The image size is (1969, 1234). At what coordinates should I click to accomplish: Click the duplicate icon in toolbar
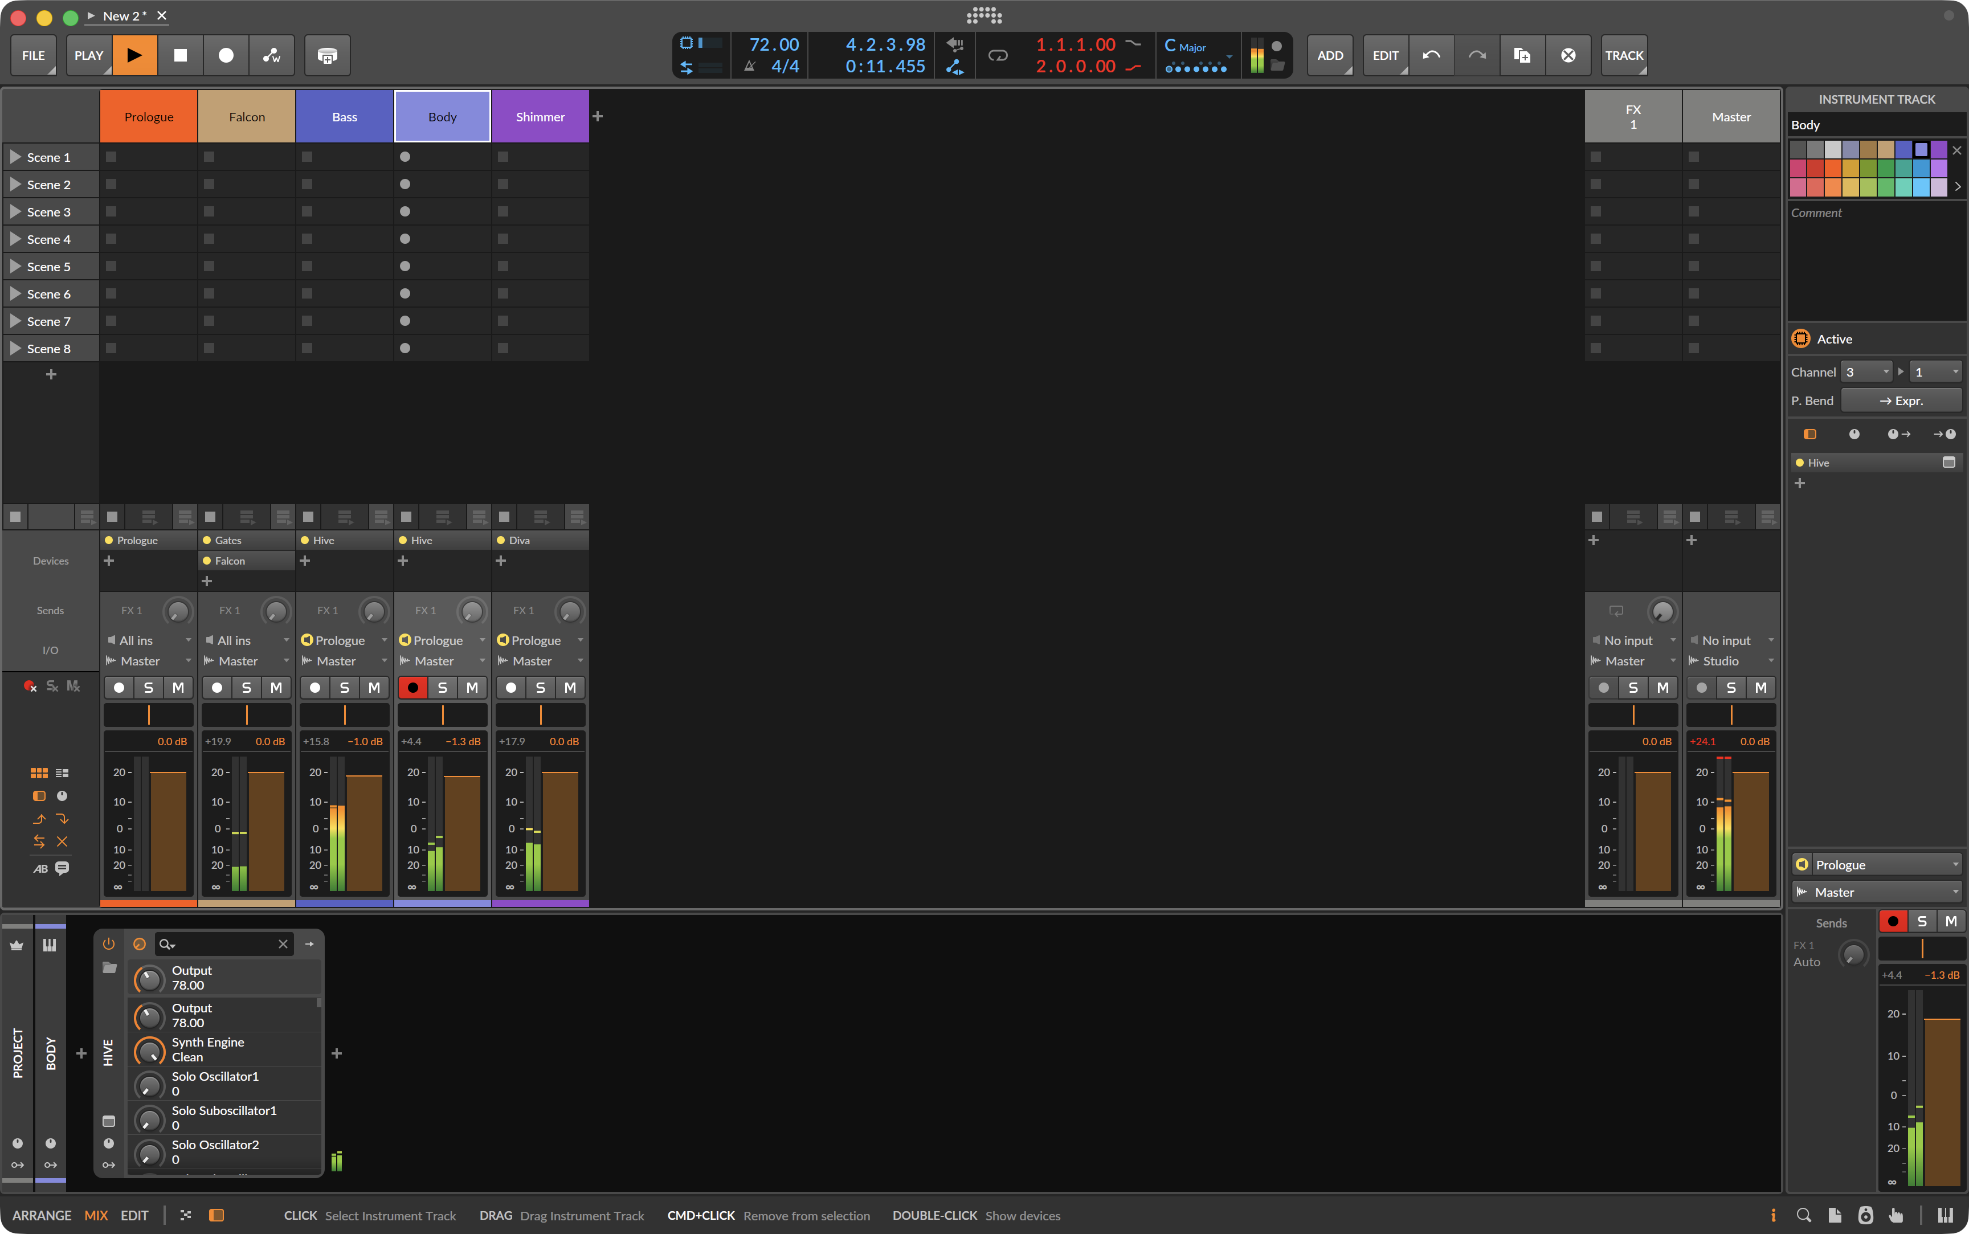click(1522, 55)
